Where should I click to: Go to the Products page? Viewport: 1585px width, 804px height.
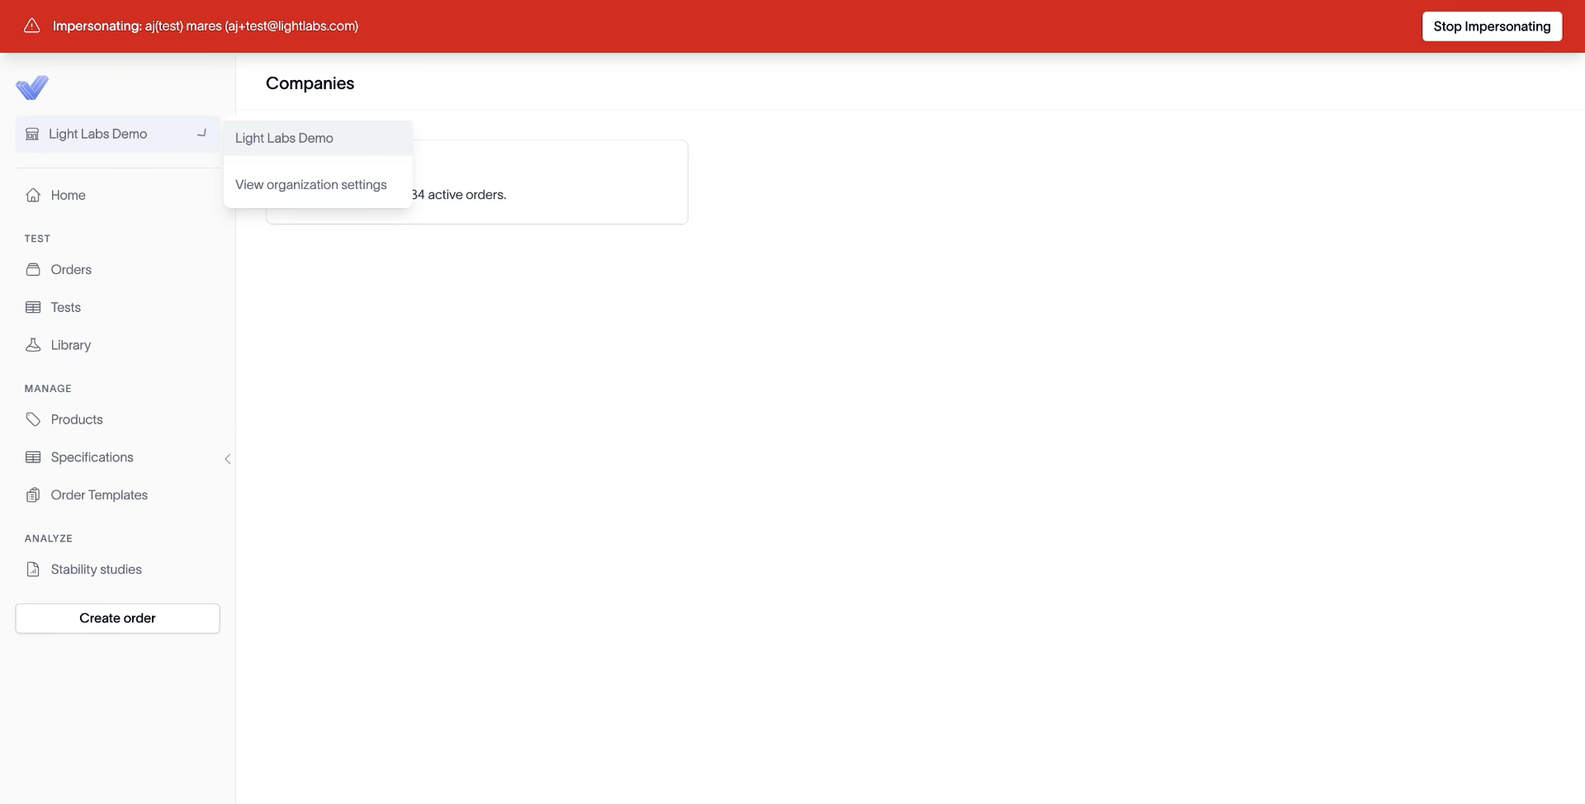(117, 419)
